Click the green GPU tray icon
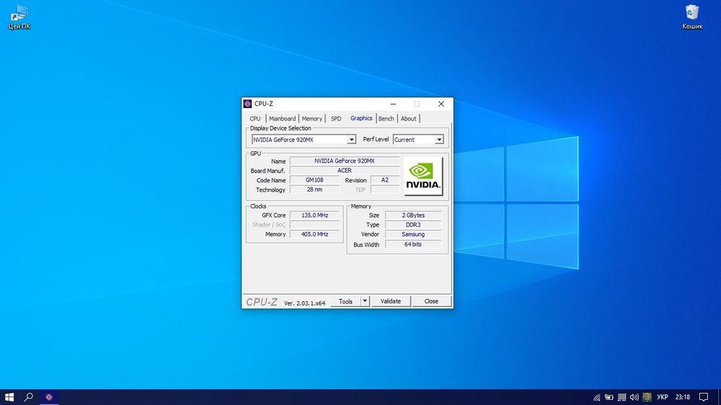Image resolution: width=721 pixels, height=405 pixels. (647, 397)
